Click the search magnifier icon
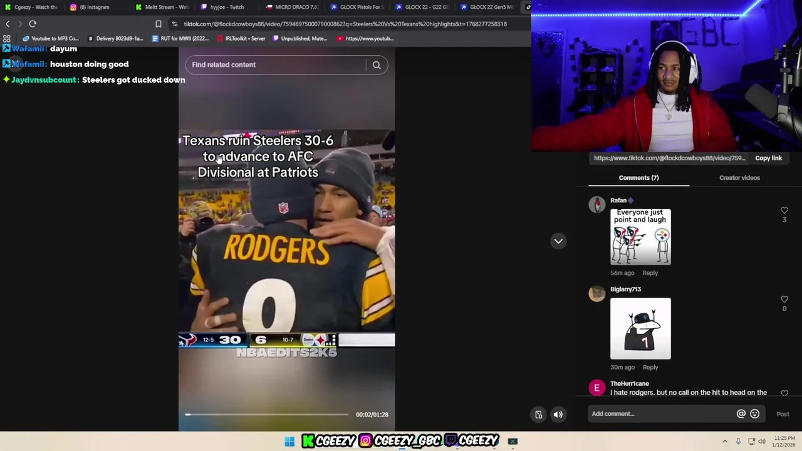802x451 pixels. pyautogui.click(x=377, y=65)
